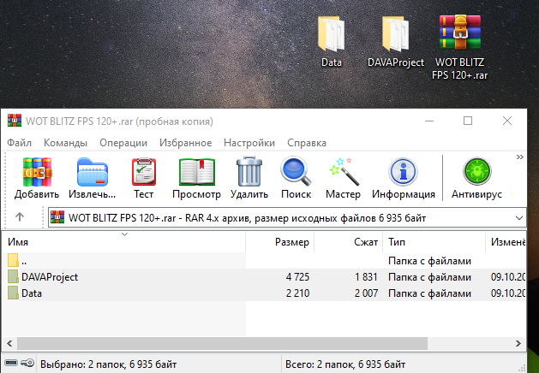The image size is (539, 373).
Task: Click horizontal scrollbar left arrow
Action: tap(9, 344)
